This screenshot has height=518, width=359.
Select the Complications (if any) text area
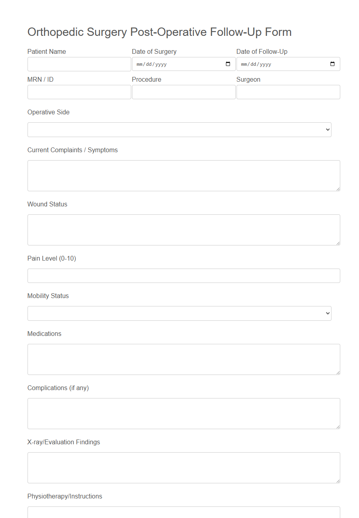pyautogui.click(x=183, y=413)
